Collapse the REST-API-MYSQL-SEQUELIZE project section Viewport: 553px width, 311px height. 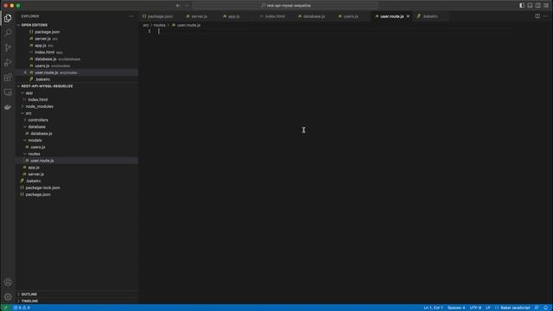point(47,86)
